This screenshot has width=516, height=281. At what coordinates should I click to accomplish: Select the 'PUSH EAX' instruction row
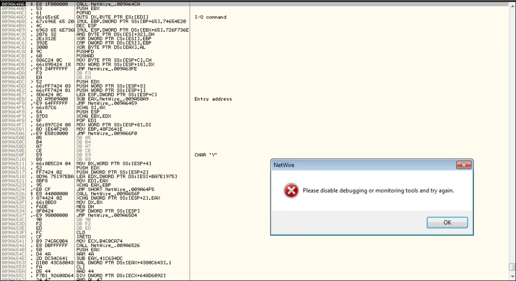point(88,249)
